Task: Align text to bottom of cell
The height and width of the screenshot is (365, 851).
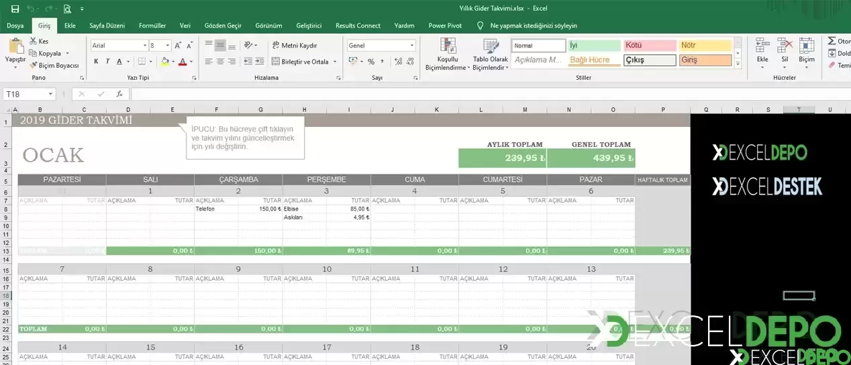Action: [232, 46]
